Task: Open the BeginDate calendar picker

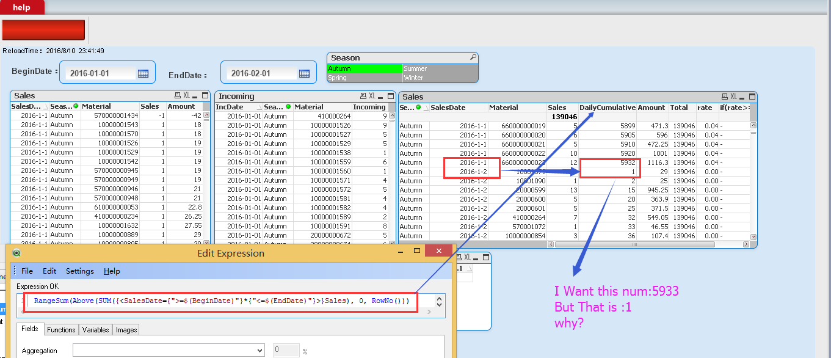Action: pos(143,73)
